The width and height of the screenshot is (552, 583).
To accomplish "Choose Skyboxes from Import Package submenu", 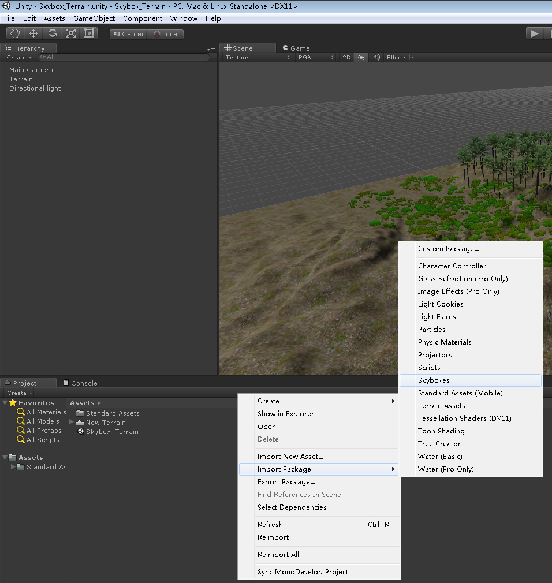I will click(x=434, y=380).
